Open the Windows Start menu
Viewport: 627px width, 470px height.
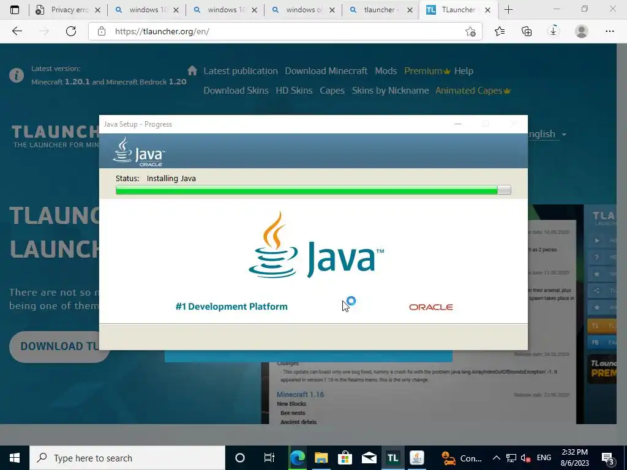pos(15,458)
